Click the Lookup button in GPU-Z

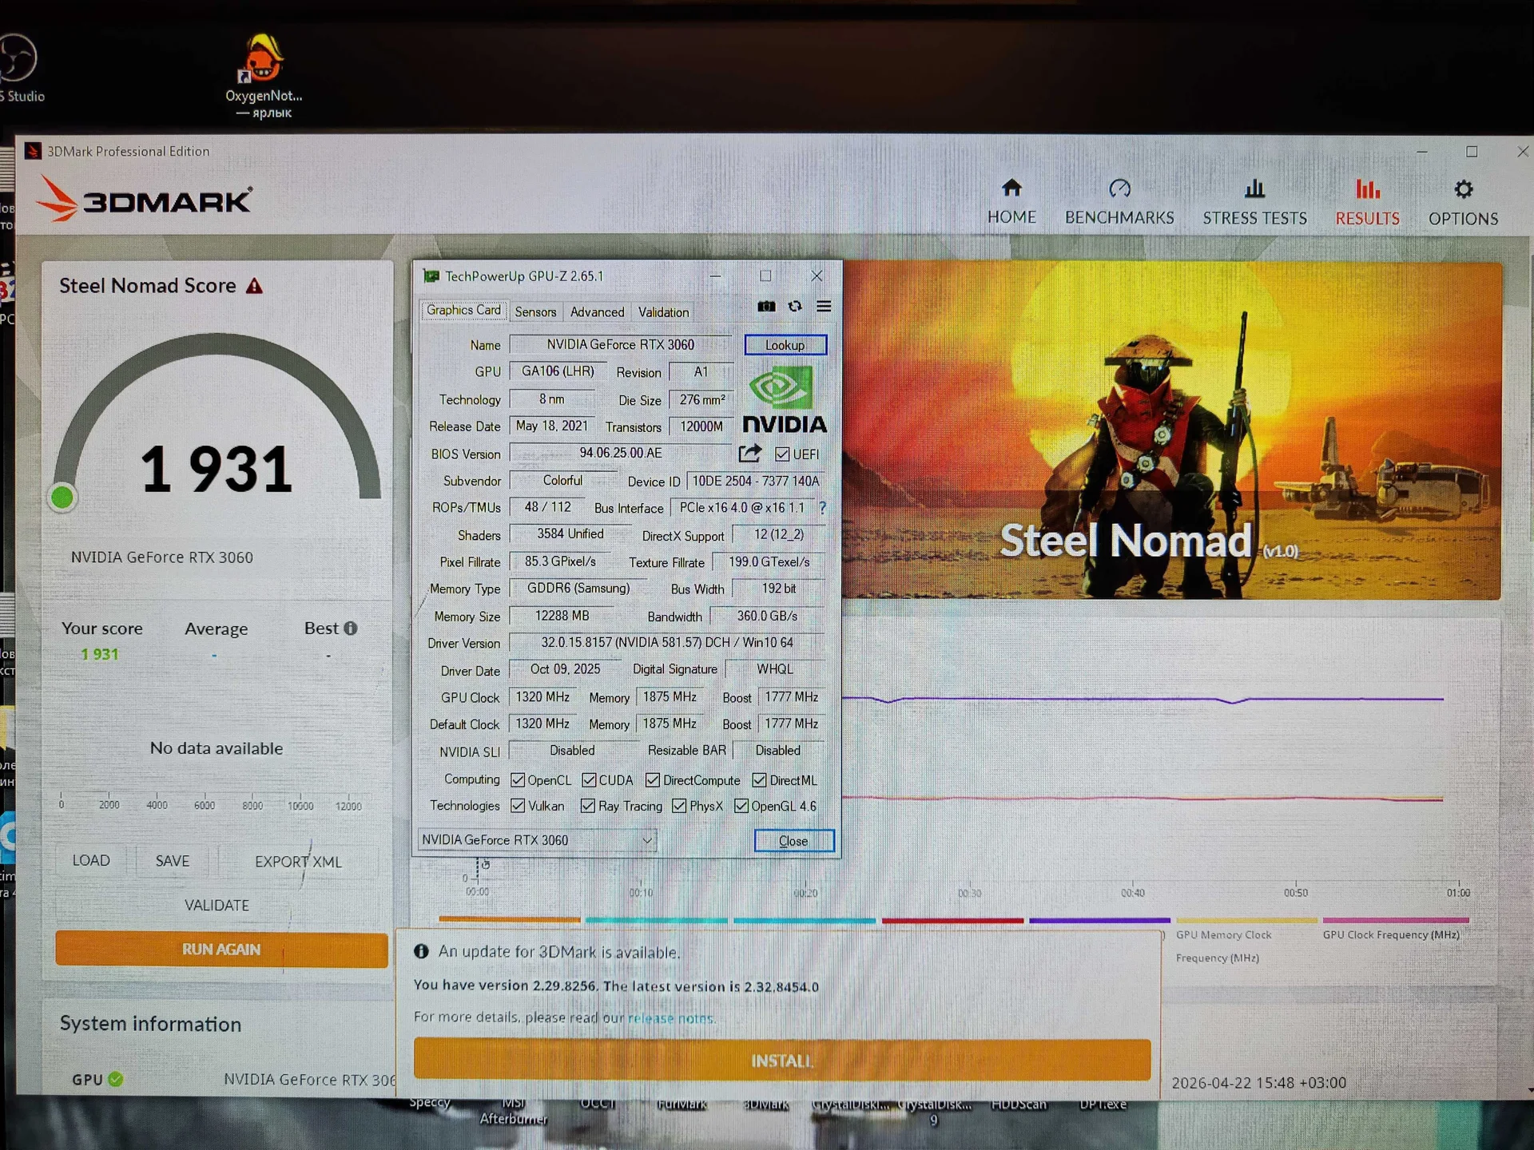point(785,345)
